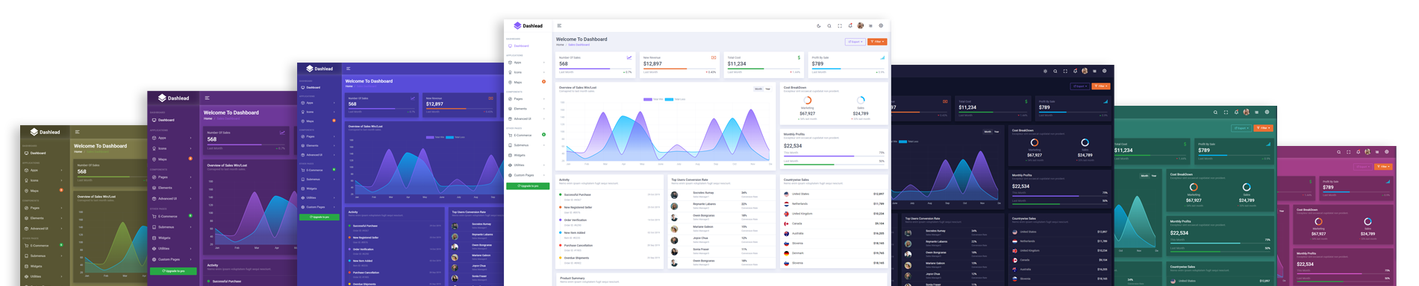The width and height of the screenshot is (1419, 286).
Task: Open settings gear in the dark navy dashboard
Action: click(x=1105, y=71)
